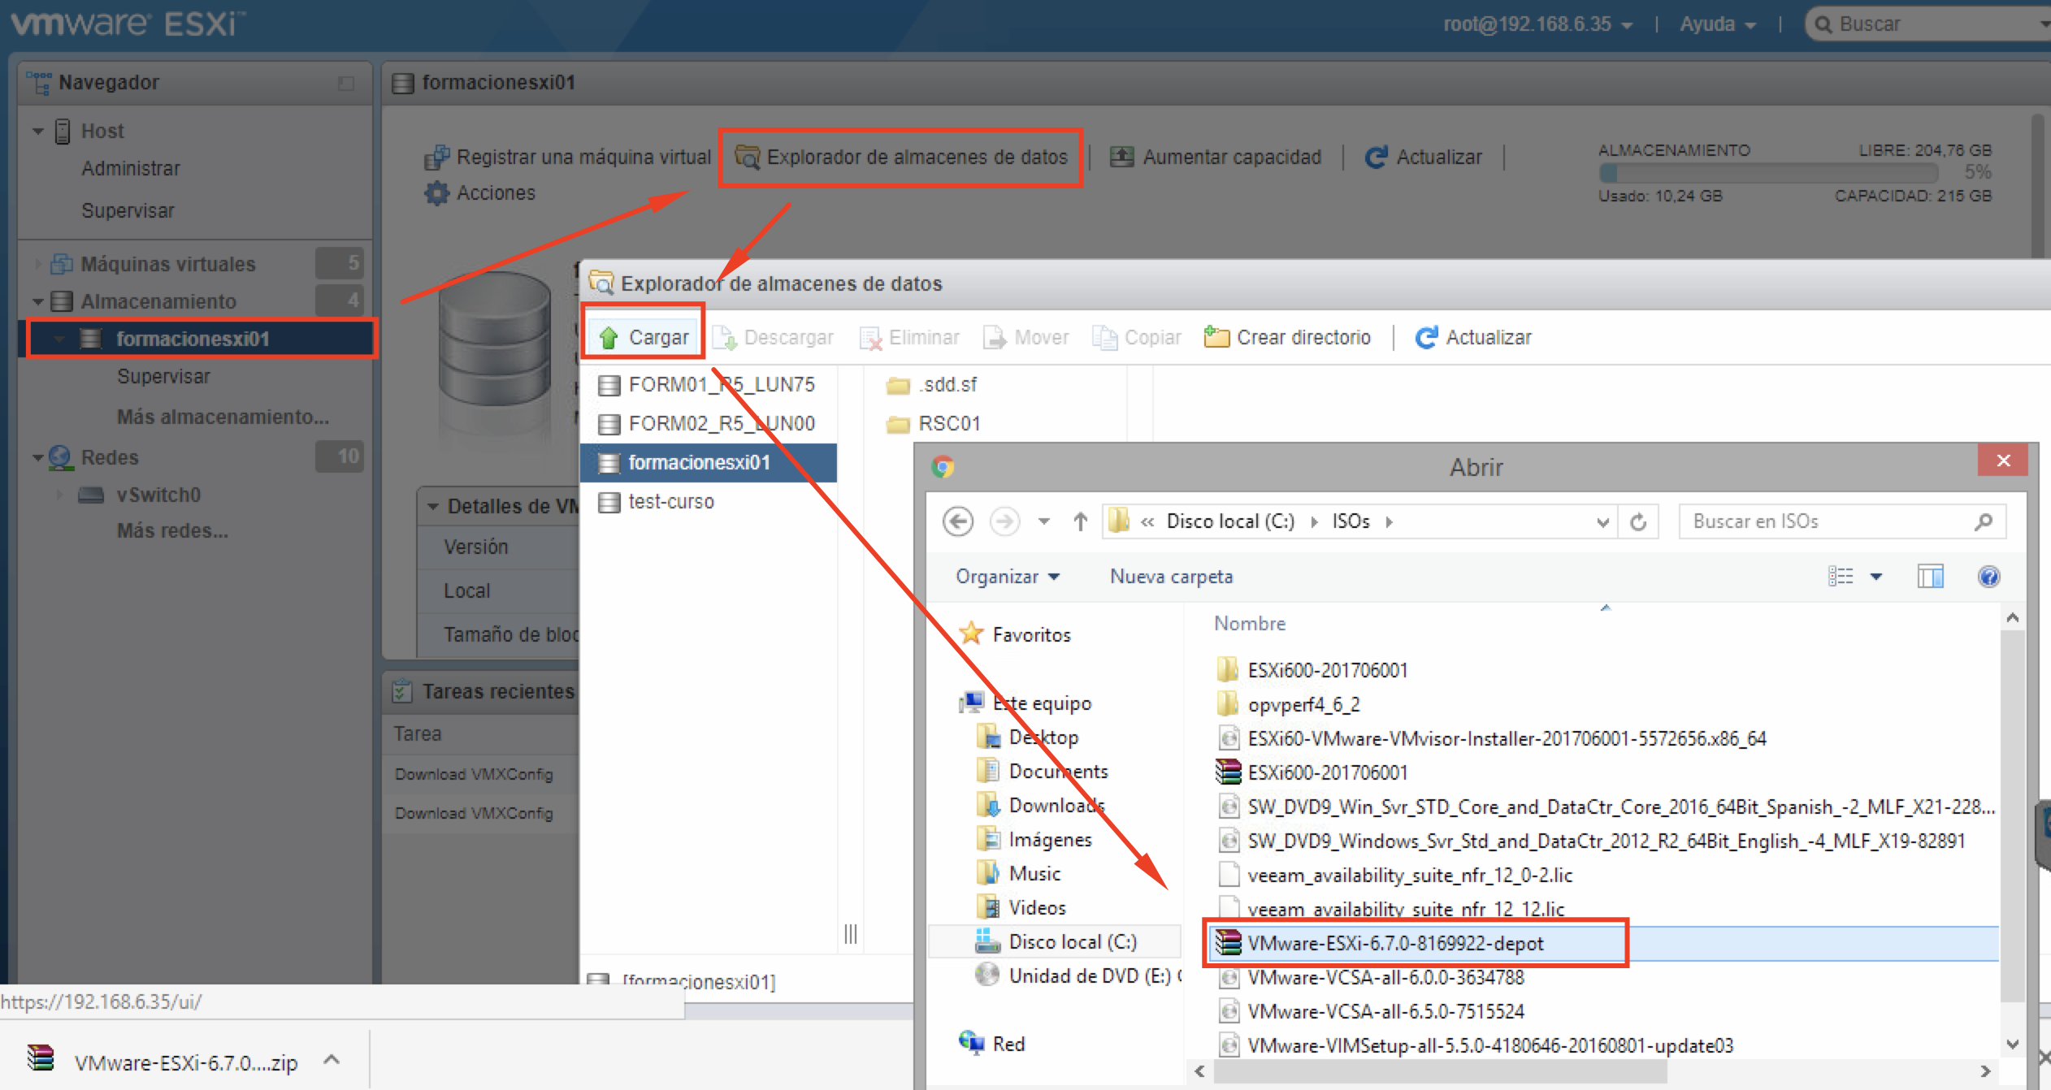Click Crear directorio button
Viewport: 2051px width, 1090px height.
click(1287, 337)
